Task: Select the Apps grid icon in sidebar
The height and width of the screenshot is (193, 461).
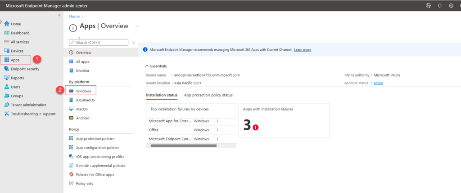Action: pyautogui.click(x=7, y=60)
